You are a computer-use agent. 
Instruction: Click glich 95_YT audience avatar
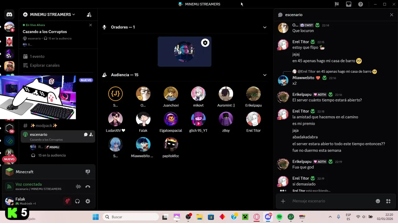coord(198,119)
